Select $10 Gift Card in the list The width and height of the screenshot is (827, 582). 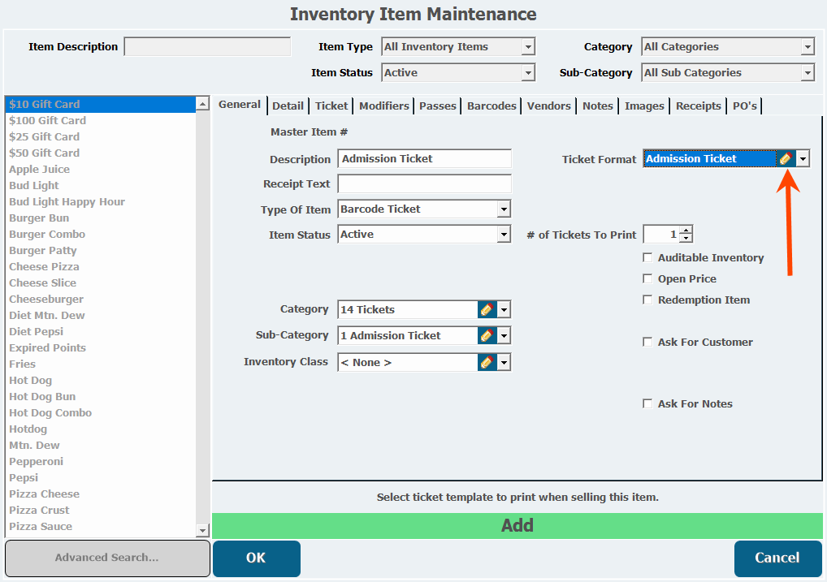(100, 105)
